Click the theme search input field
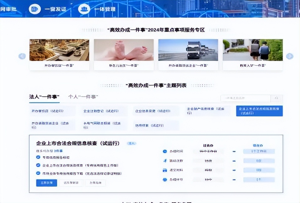 (245, 98)
